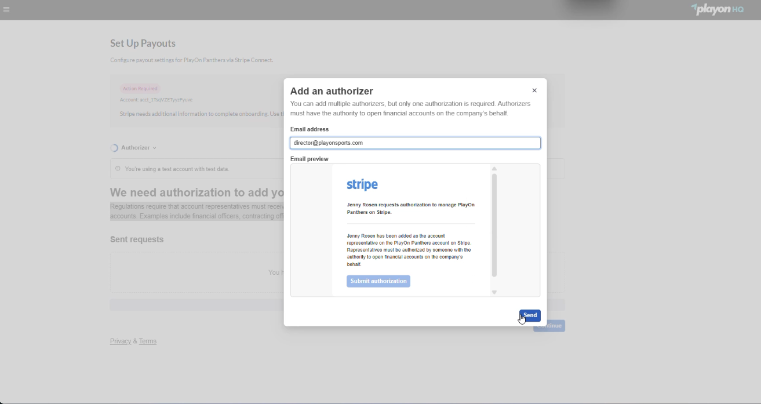Close the Add an authorizer dialog
The image size is (761, 404).
(534, 90)
